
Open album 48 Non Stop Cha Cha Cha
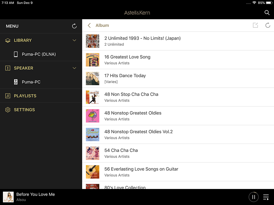(178, 97)
